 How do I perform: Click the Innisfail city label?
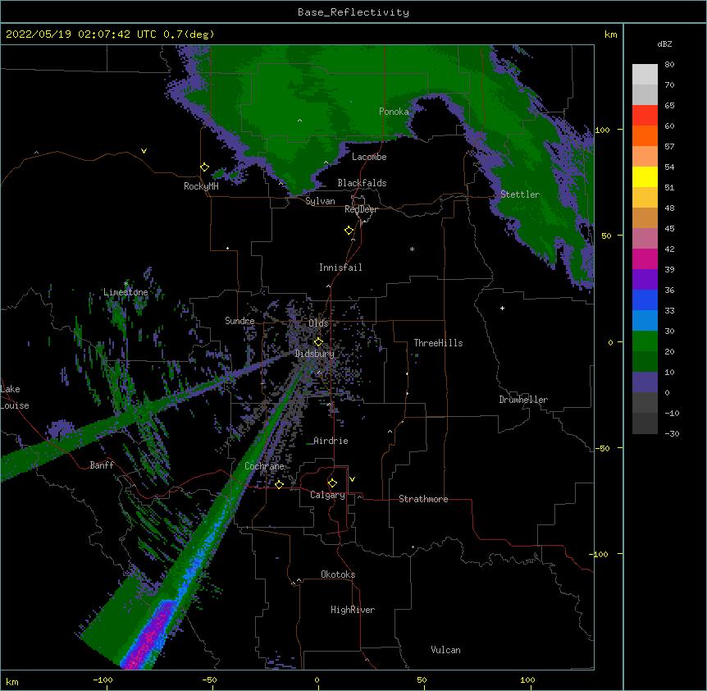pos(340,268)
